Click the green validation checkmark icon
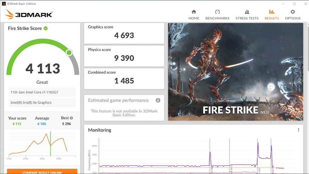Screen dimensions: 309x174 click(45, 29)
